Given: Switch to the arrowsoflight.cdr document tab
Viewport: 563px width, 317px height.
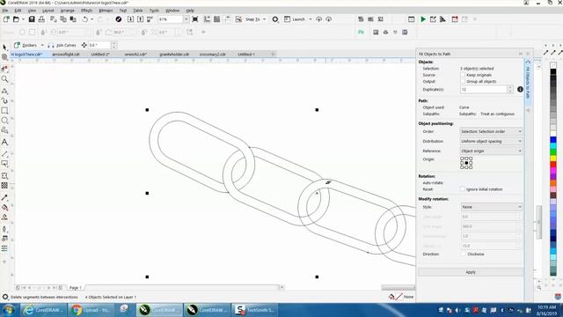Looking at the screenshot, I should pyautogui.click(x=66, y=55).
